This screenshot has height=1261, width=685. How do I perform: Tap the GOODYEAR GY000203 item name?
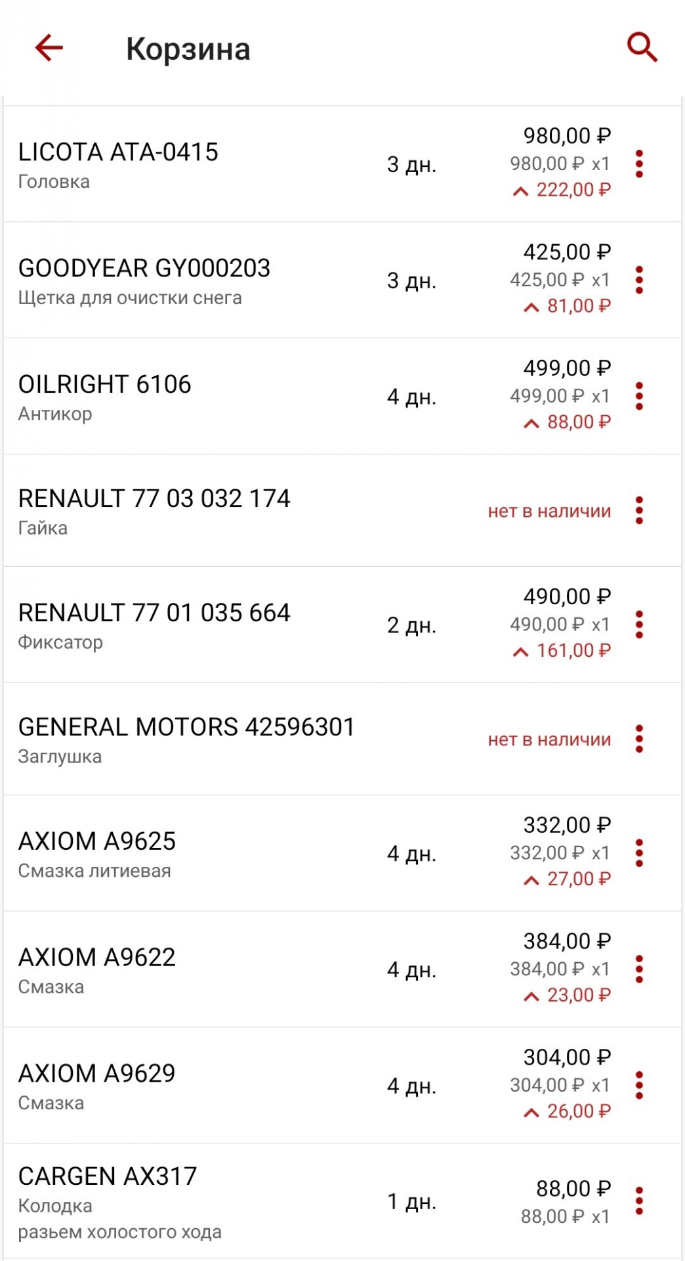point(144,268)
